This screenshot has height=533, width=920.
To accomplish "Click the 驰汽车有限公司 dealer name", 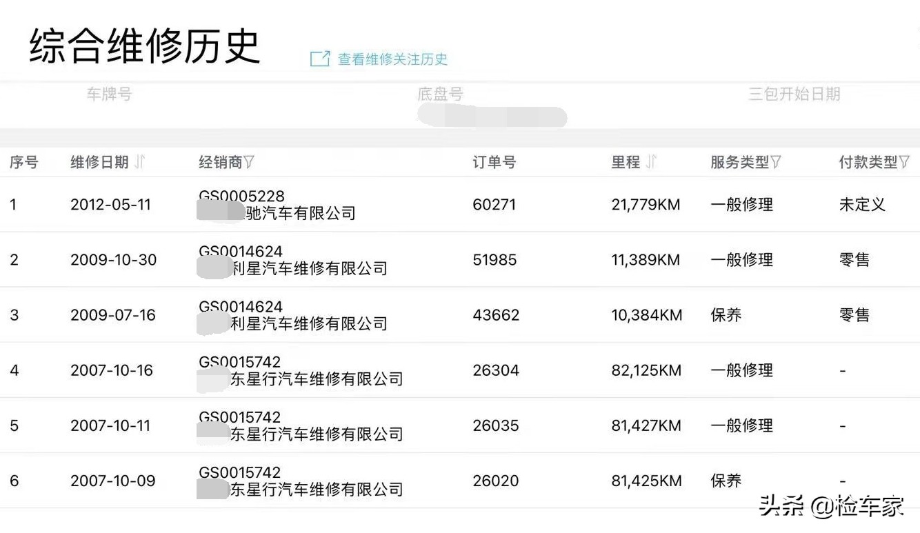I will [301, 213].
